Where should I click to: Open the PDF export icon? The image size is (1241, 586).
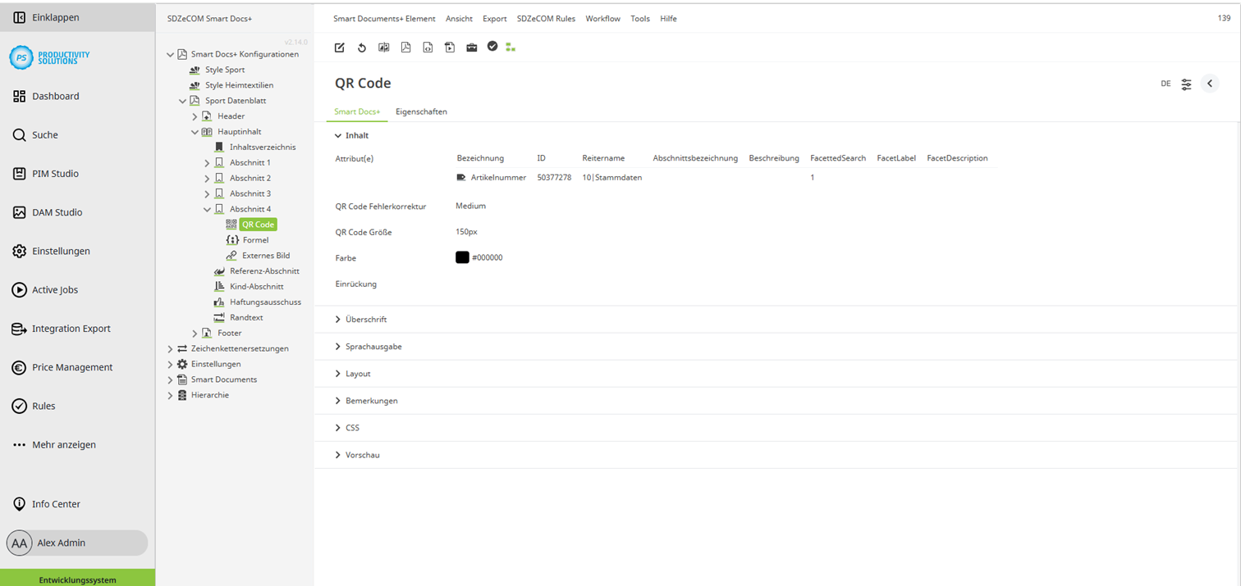click(405, 48)
